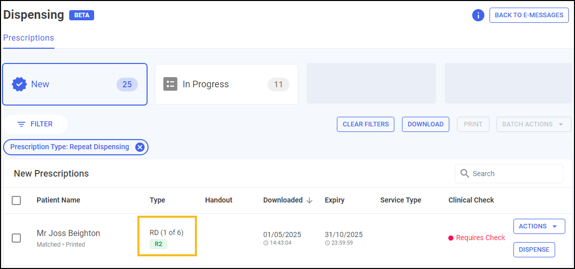
Task: Select the In Progress prescriptions card
Action: (226, 84)
